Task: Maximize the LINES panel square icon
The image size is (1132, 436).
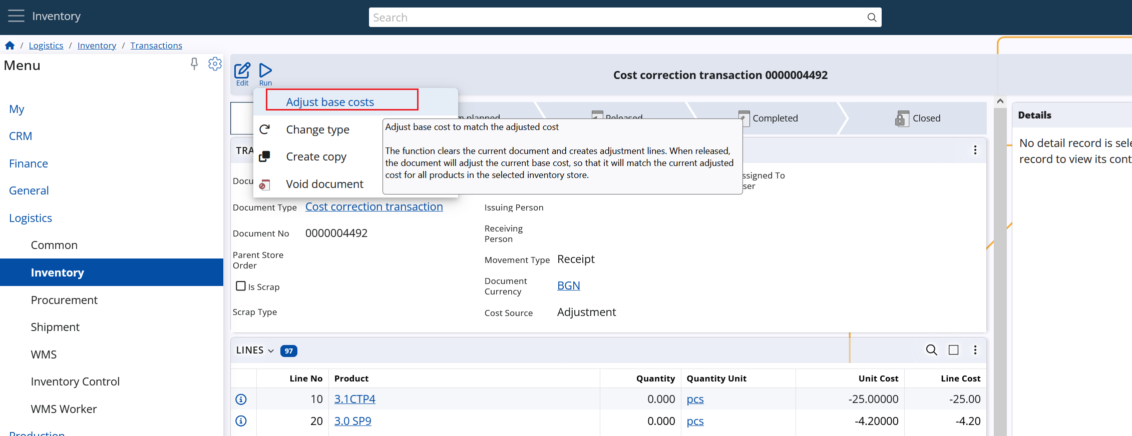Action: click(x=954, y=350)
